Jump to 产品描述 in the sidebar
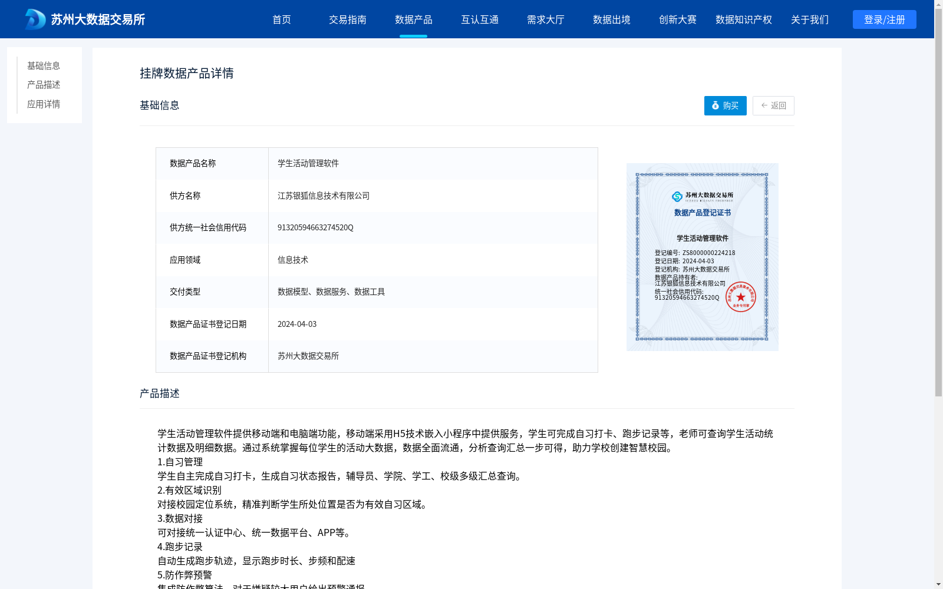Image resolution: width=943 pixels, height=589 pixels. point(44,85)
